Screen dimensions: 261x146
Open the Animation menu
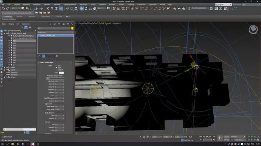pyautogui.click(x=37, y=4)
